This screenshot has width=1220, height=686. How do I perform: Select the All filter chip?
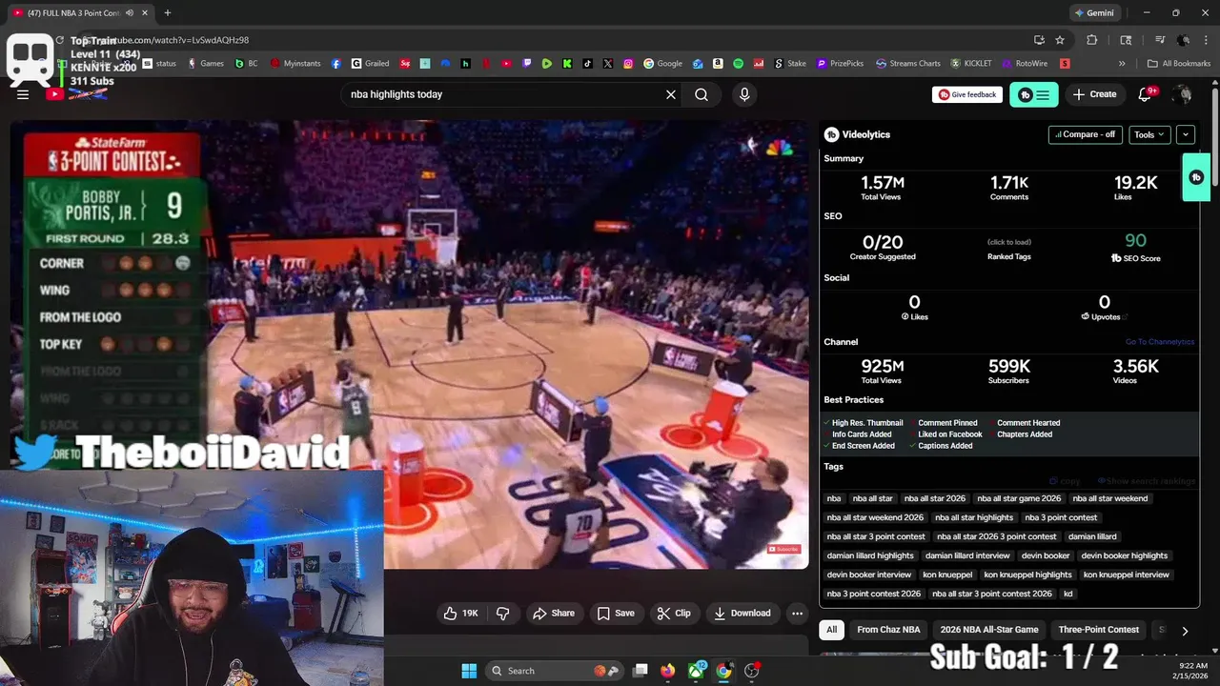[x=832, y=630]
